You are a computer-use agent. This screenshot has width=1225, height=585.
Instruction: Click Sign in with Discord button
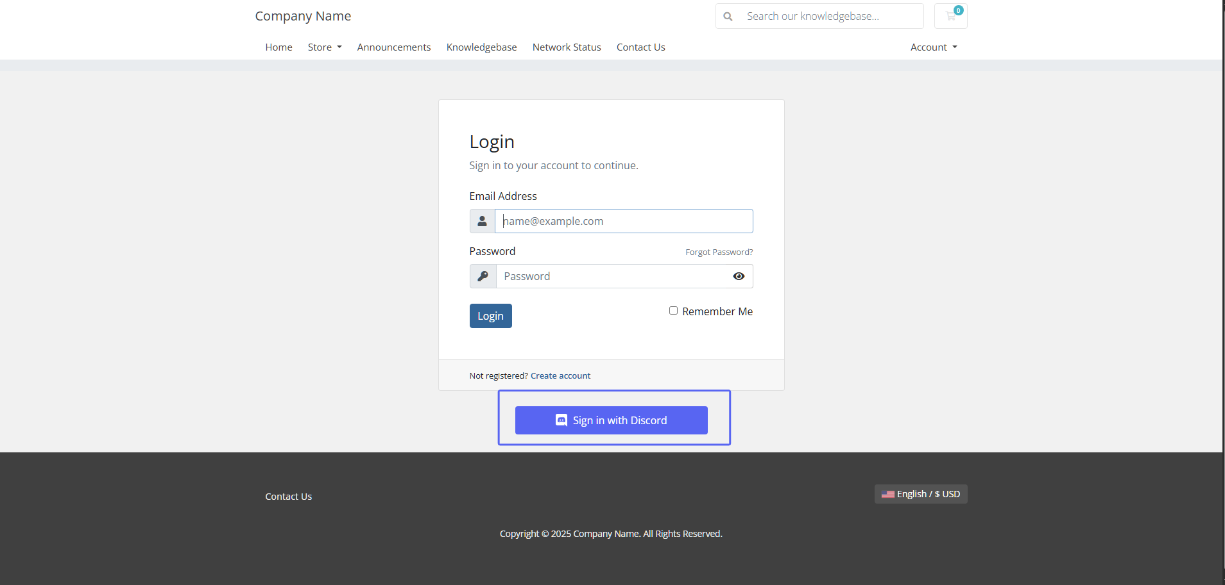point(612,420)
